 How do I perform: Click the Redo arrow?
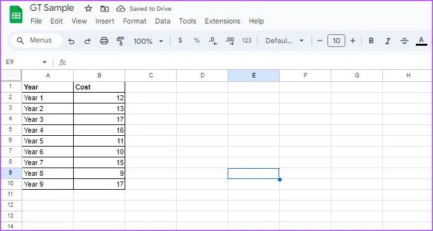coord(88,41)
